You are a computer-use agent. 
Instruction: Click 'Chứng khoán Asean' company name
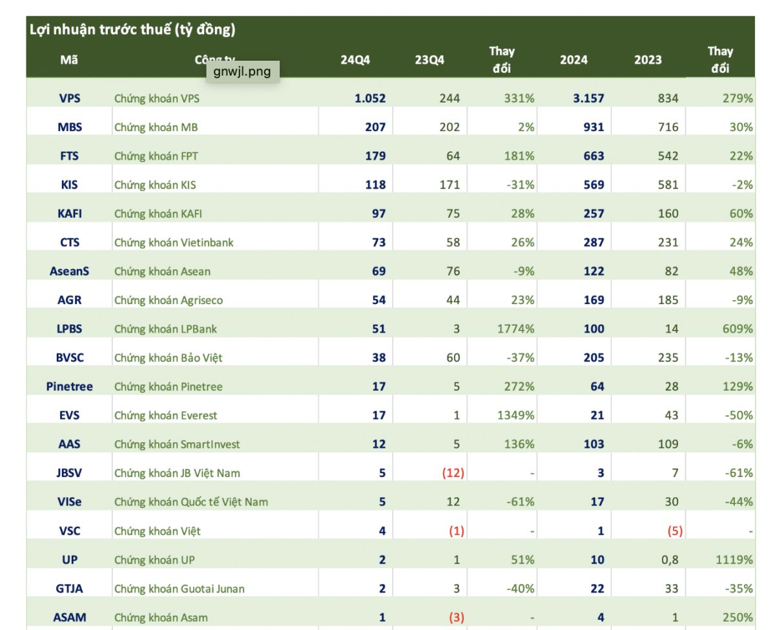[x=162, y=271]
